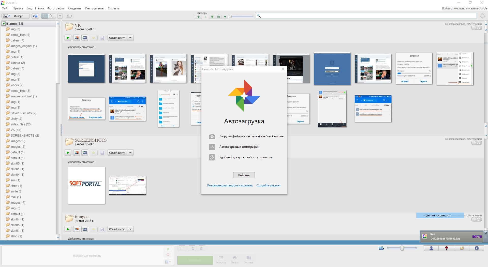Play slideshow for the VK folder
The image size is (488, 267).
(68, 38)
